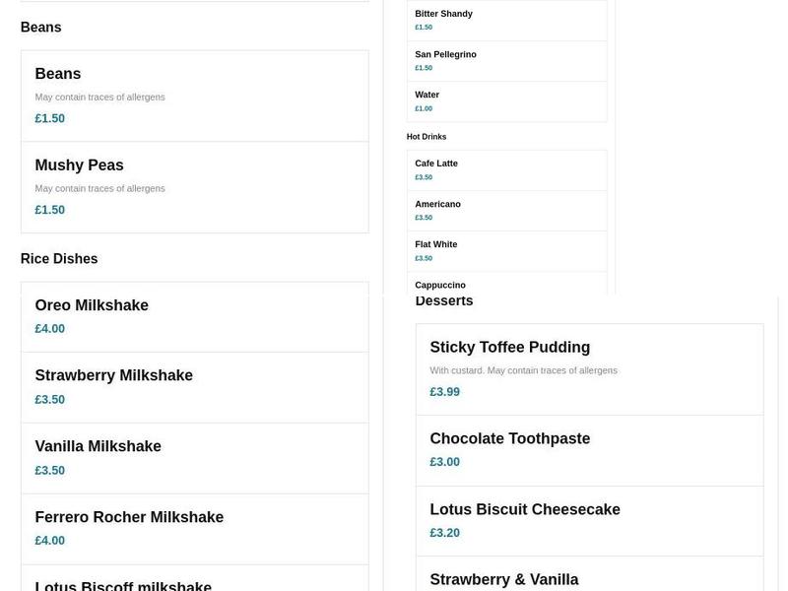The width and height of the screenshot is (788, 591).
Task: Select Vanilla Milkshake from the list
Action: click(194, 458)
